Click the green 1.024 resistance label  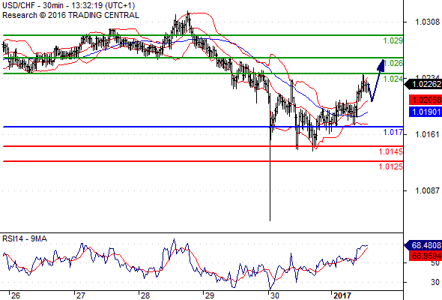coord(393,79)
